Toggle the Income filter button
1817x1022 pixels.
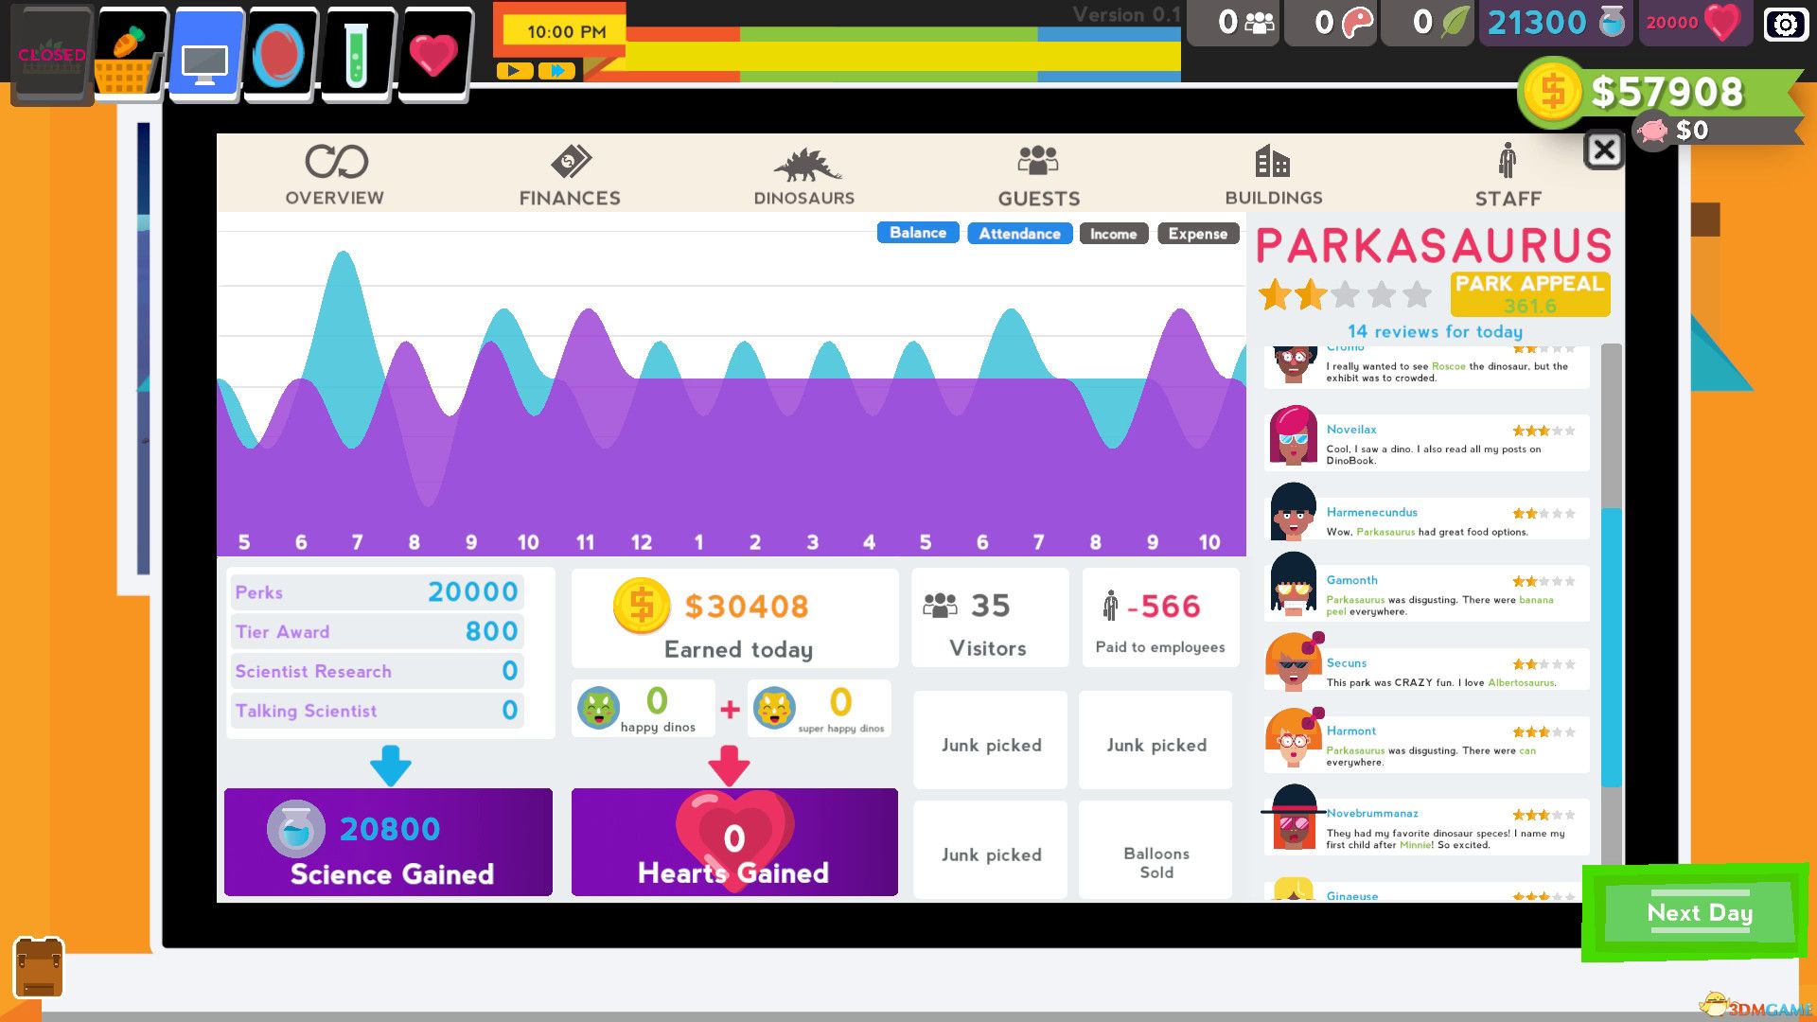point(1112,234)
